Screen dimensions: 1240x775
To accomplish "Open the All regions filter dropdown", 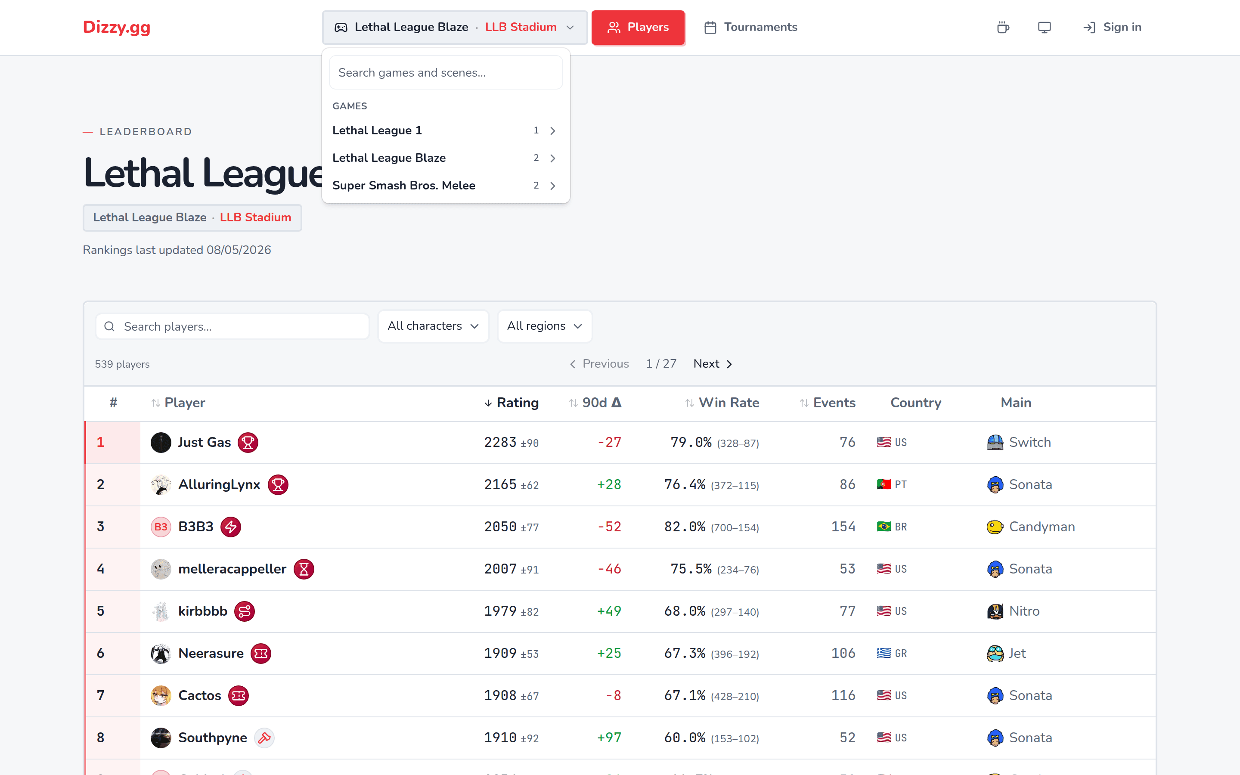I will pos(544,326).
